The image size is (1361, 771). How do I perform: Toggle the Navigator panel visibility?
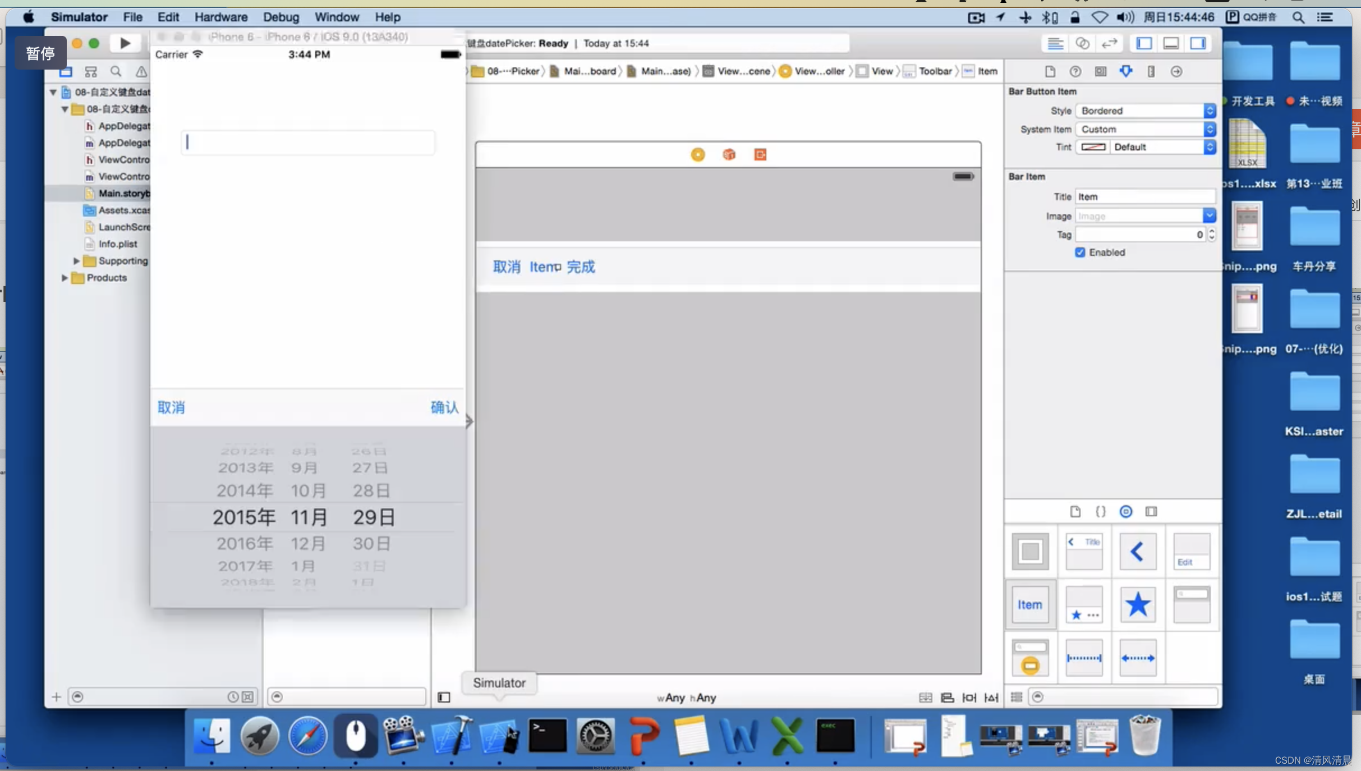pos(1144,43)
